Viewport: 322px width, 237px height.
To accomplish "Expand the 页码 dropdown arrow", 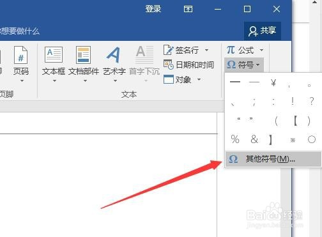I will 22,80.
